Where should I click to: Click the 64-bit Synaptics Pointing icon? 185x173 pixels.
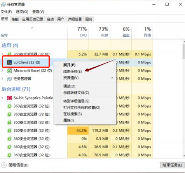click(9, 98)
